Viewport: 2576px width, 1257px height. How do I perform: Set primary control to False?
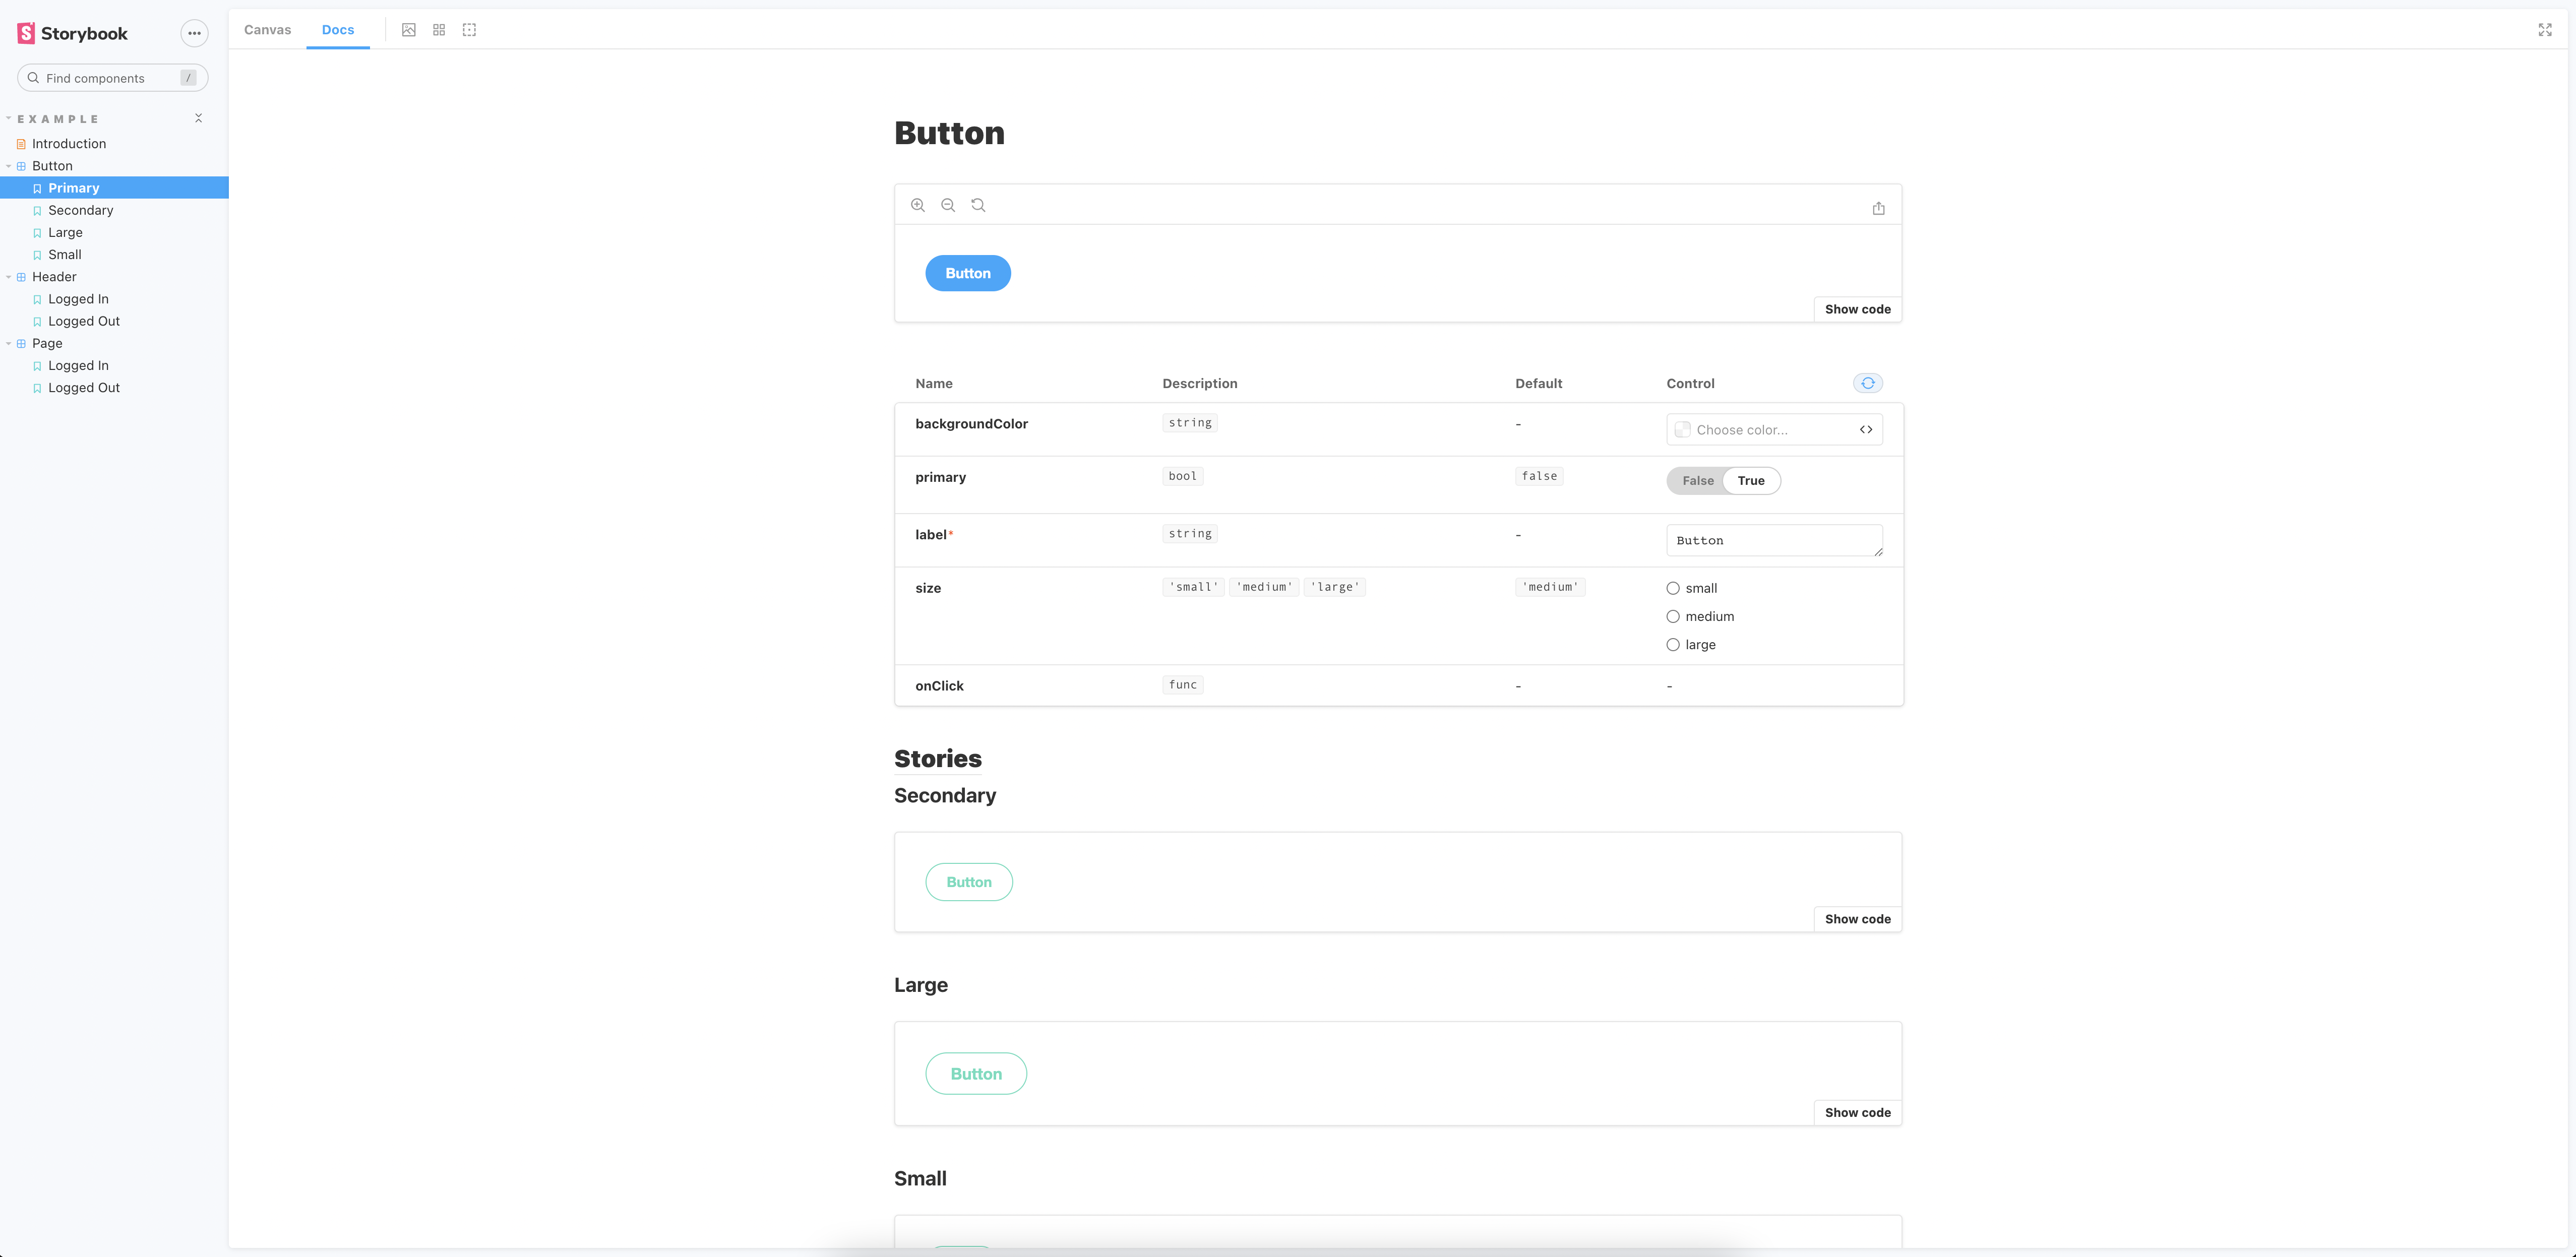tap(1697, 481)
